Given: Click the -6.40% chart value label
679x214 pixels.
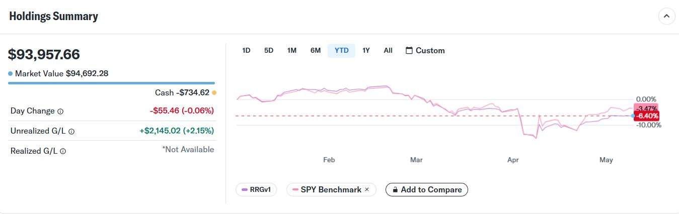Looking at the screenshot, I should tap(647, 116).
